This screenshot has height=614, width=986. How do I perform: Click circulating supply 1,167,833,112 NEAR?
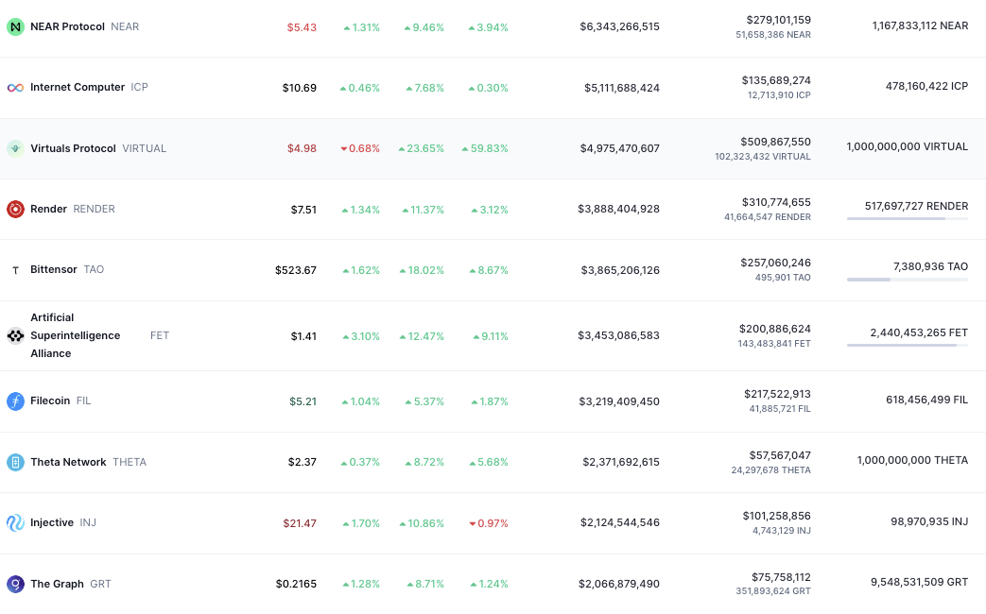click(920, 26)
